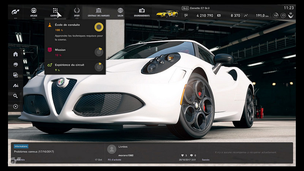The height and width of the screenshot is (171, 304).
Task: Click the Informations blue tag
Action: (21, 146)
